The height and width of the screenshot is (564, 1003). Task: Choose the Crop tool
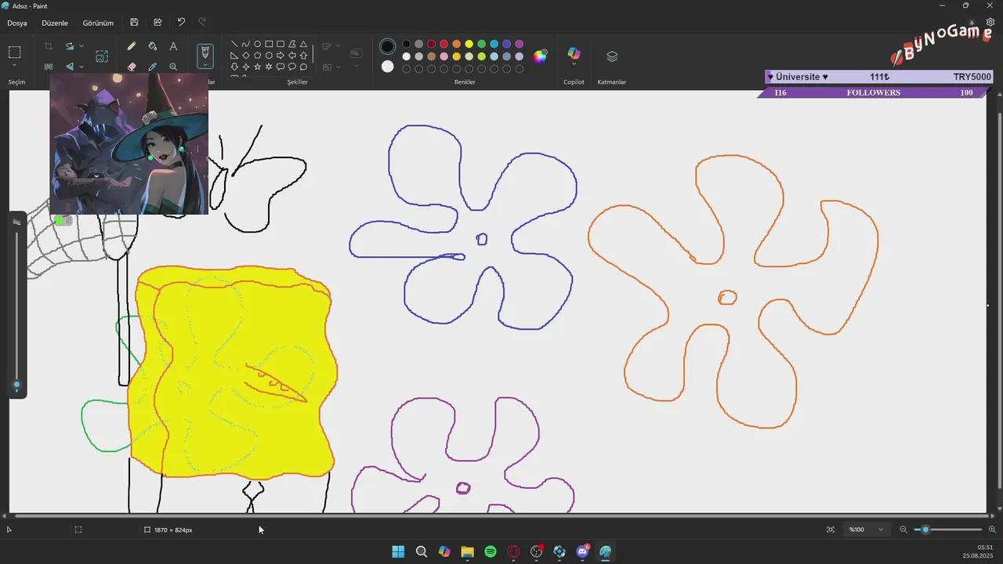[49, 46]
